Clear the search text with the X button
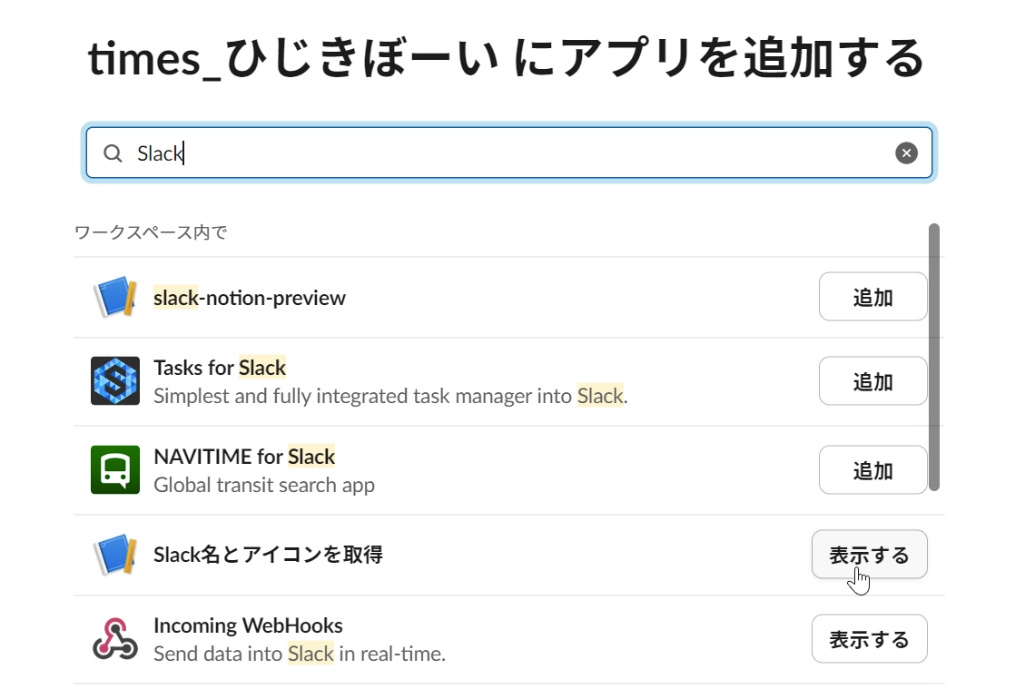This screenshot has width=1025, height=689. tap(906, 153)
